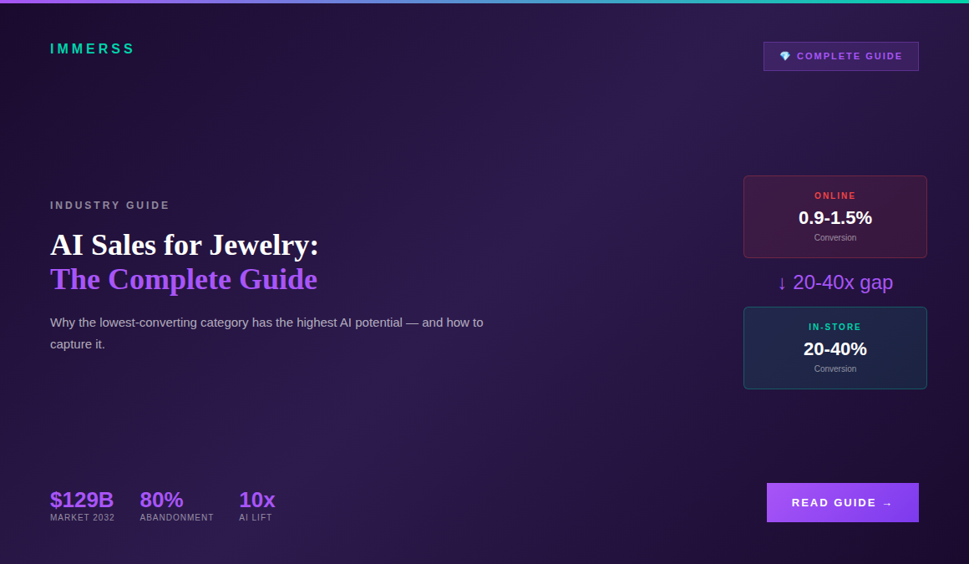Click the $129B market stat
969x564 pixels.
(x=82, y=500)
